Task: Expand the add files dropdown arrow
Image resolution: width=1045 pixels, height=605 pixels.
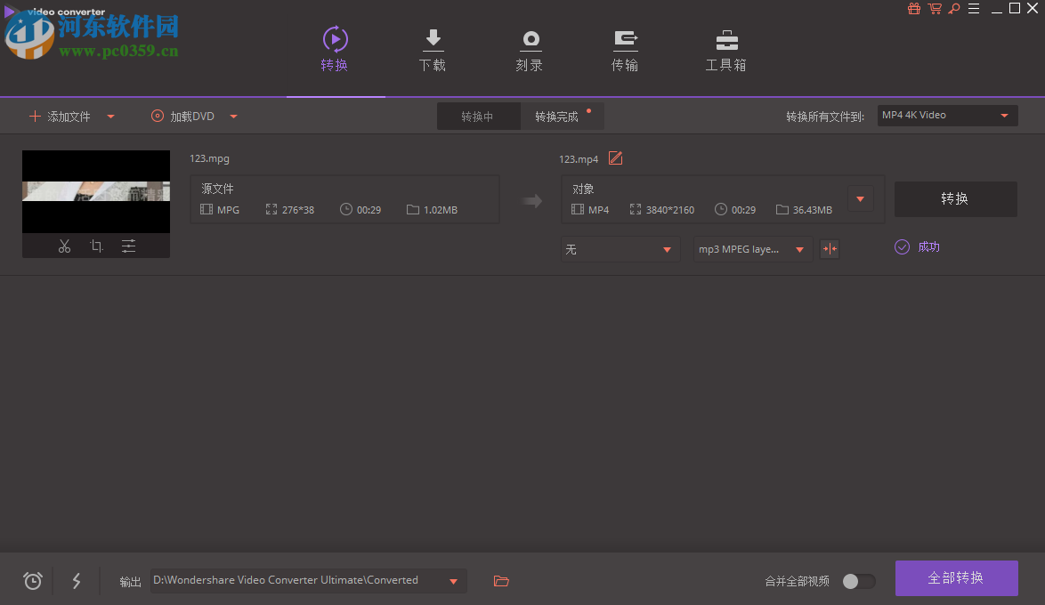Action: point(110,117)
